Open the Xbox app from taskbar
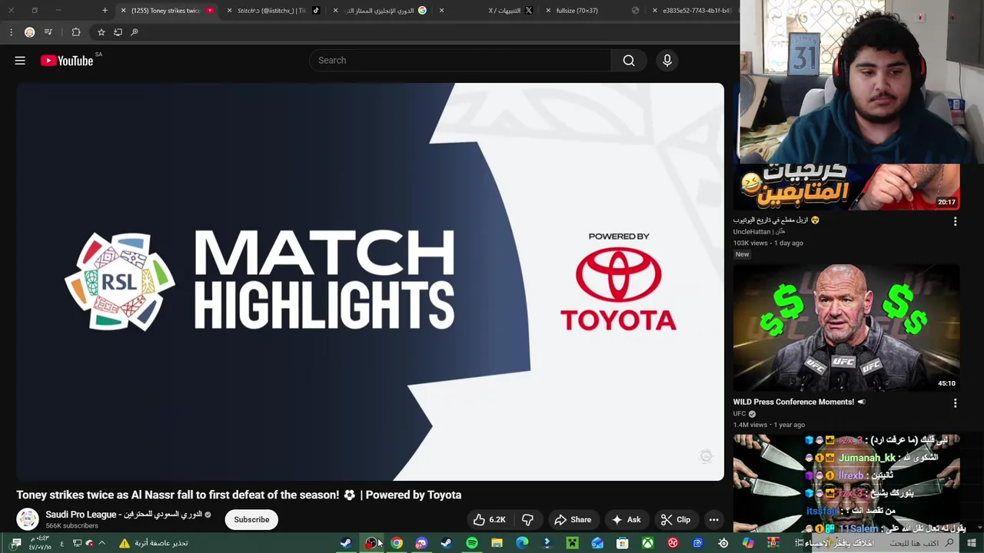This screenshot has height=553, width=984. [648, 543]
